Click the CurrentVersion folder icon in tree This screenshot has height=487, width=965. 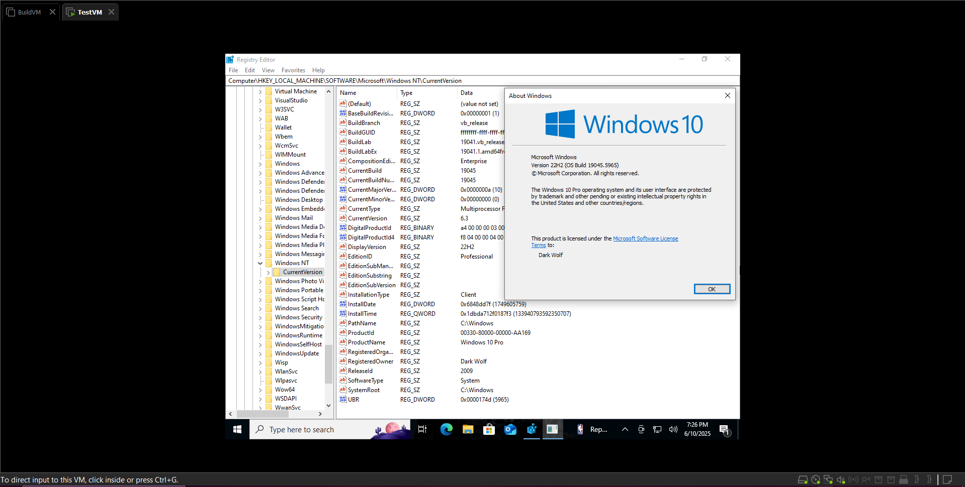(277, 272)
